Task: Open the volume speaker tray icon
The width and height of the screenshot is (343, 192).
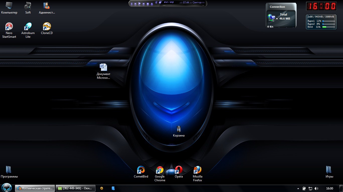Action: pyautogui.click(x=316, y=188)
